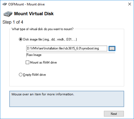This screenshot has height=119, width=134.
Task: Click the Mount as RAM drive label text
Action: (x=43, y=62)
